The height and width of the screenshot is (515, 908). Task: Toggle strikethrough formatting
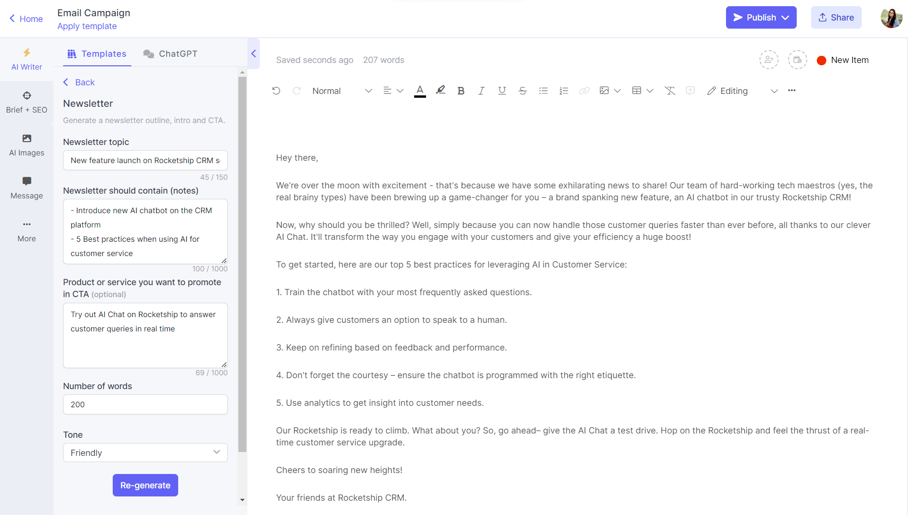tap(523, 91)
